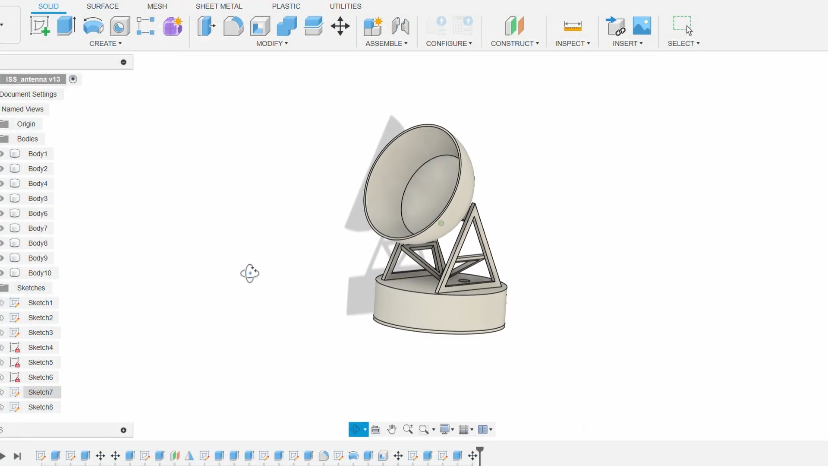Switch to the SURFACE tab
The height and width of the screenshot is (466, 828).
point(102,6)
